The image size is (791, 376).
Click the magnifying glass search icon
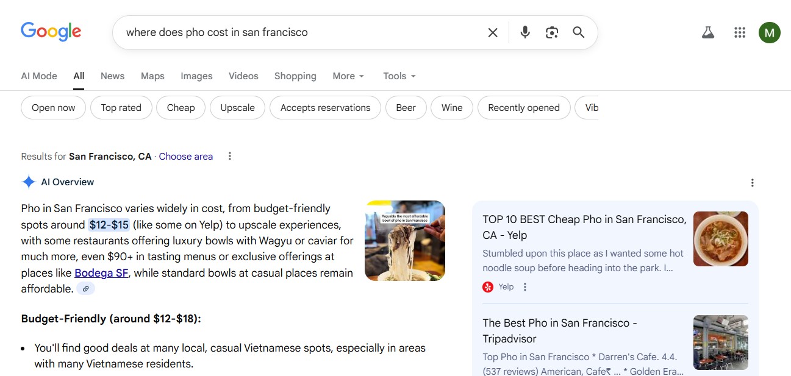[x=579, y=32]
